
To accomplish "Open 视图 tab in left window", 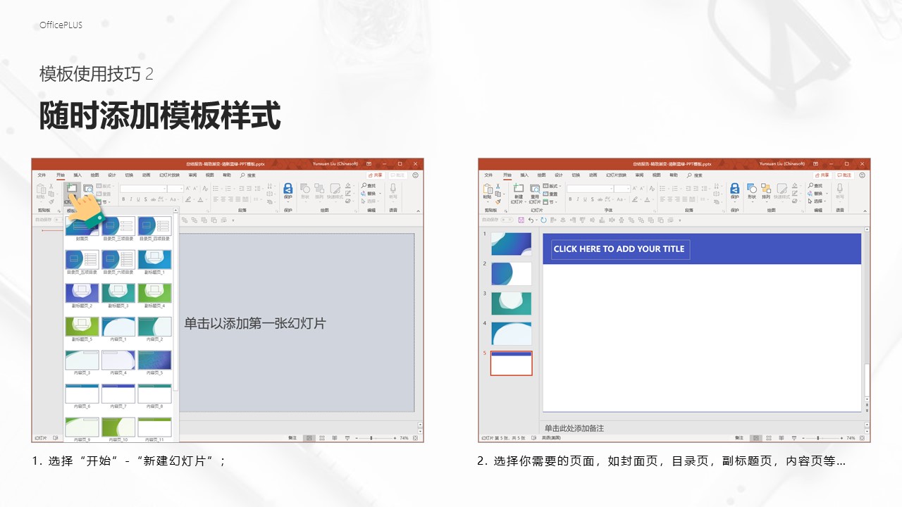I will [209, 175].
